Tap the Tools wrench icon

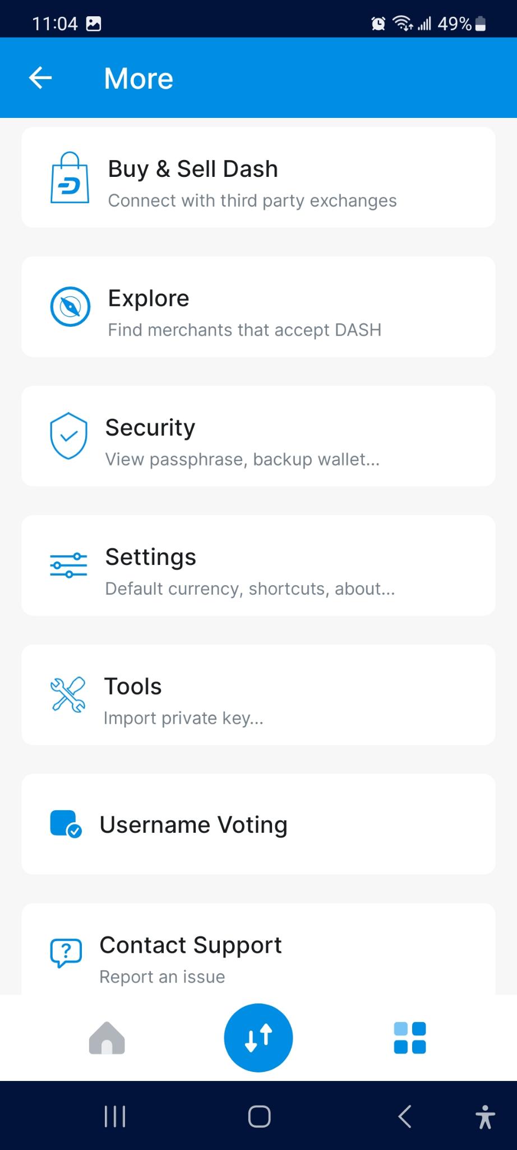point(68,695)
